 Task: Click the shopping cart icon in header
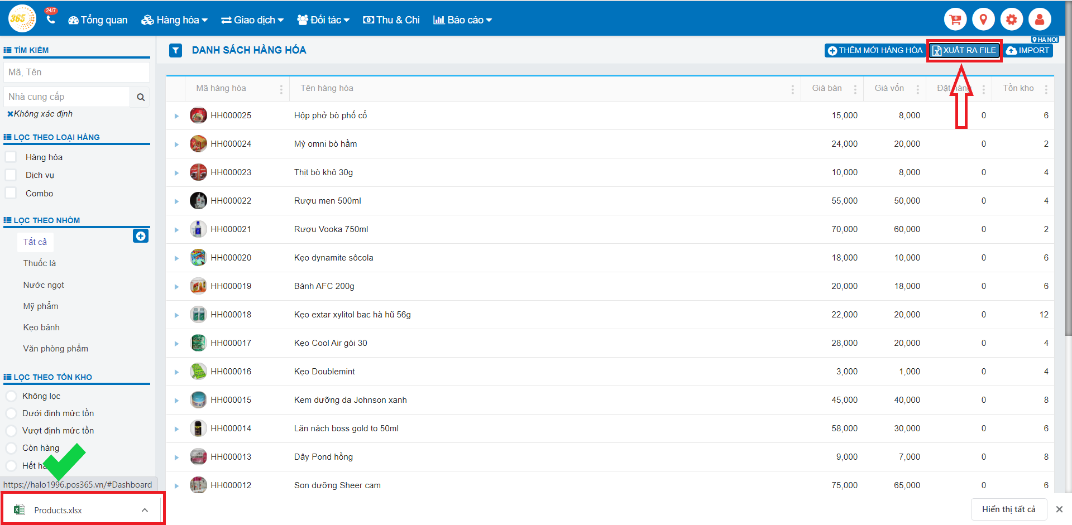955,20
